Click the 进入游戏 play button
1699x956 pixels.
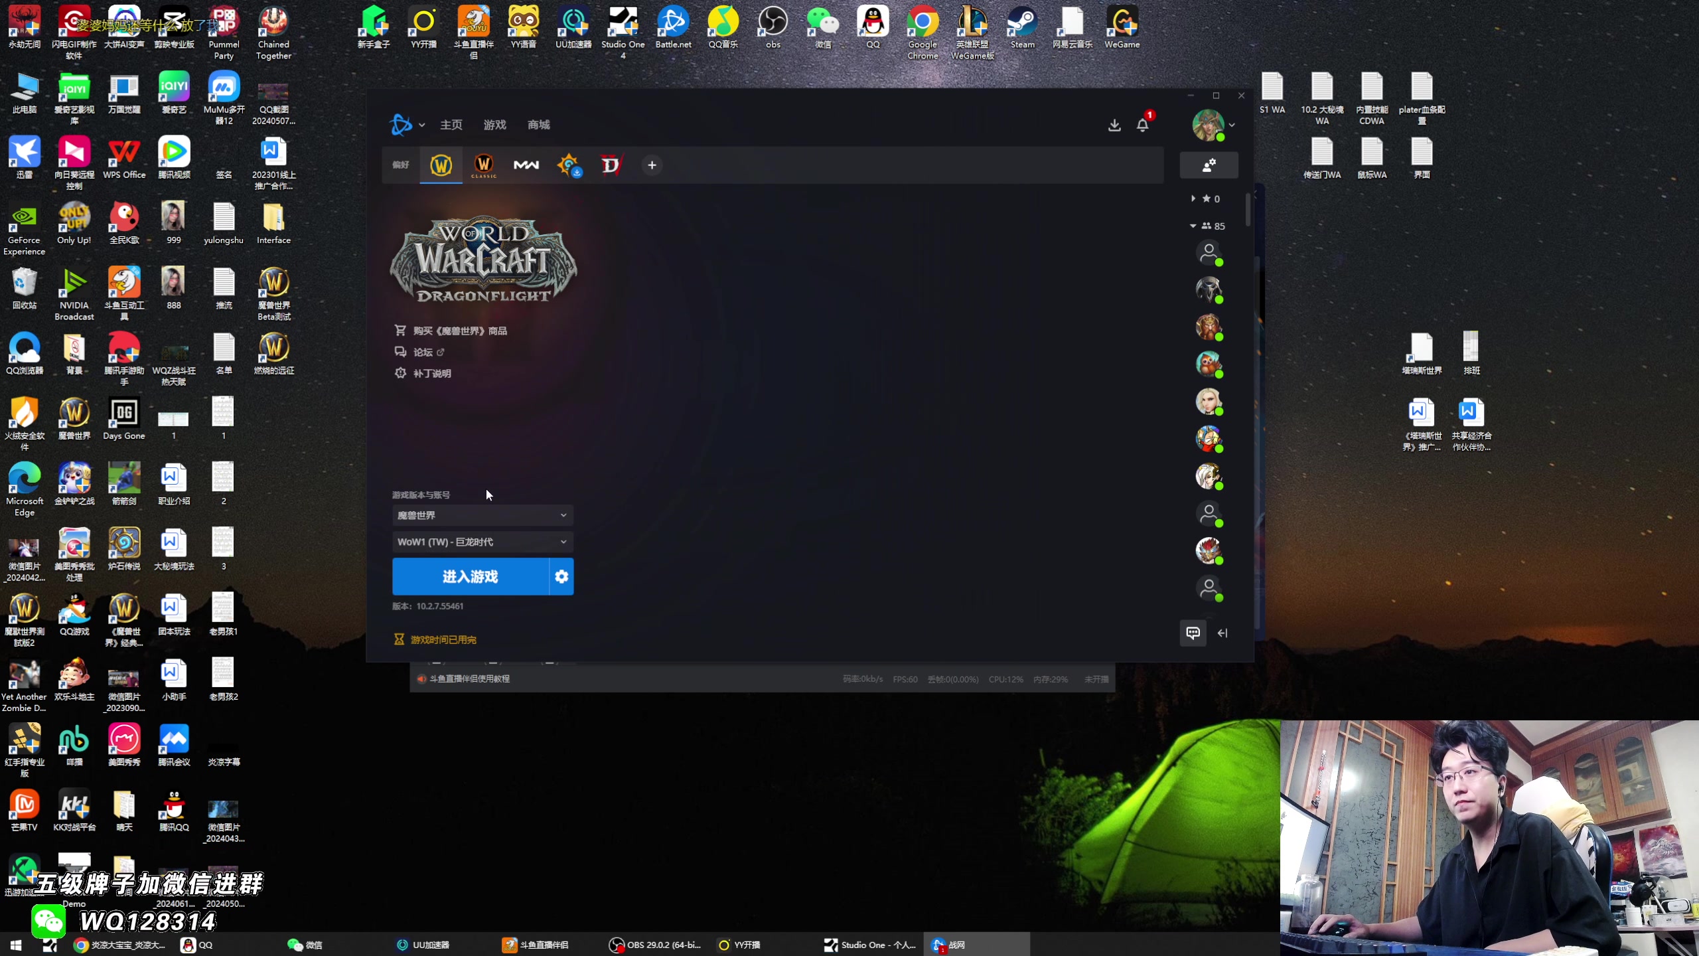pos(470,576)
